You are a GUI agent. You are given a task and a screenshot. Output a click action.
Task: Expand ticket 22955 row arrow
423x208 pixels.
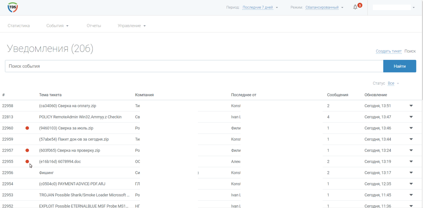pos(411,161)
